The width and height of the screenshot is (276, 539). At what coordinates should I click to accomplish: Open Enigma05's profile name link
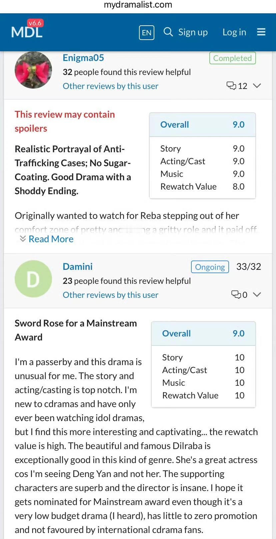(83, 58)
